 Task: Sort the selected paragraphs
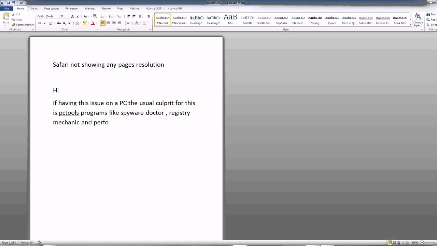pyautogui.click(x=141, y=16)
